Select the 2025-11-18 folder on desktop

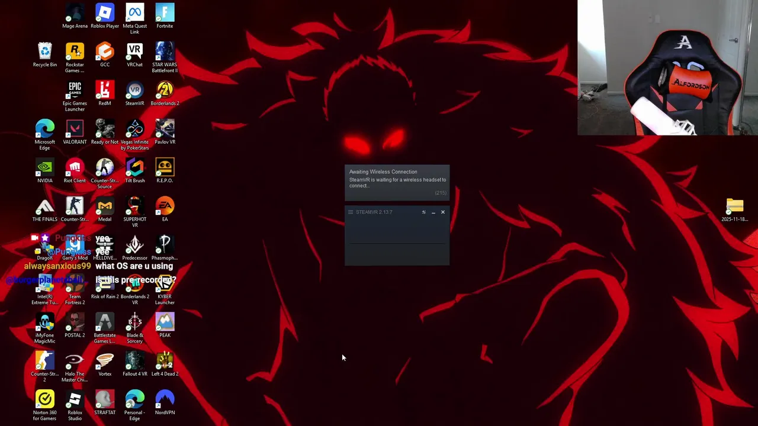point(735,209)
